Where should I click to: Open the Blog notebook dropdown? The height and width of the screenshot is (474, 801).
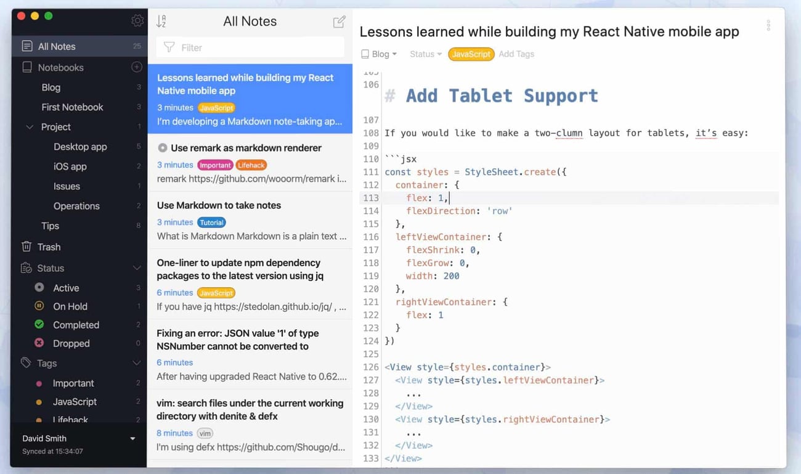tap(379, 54)
